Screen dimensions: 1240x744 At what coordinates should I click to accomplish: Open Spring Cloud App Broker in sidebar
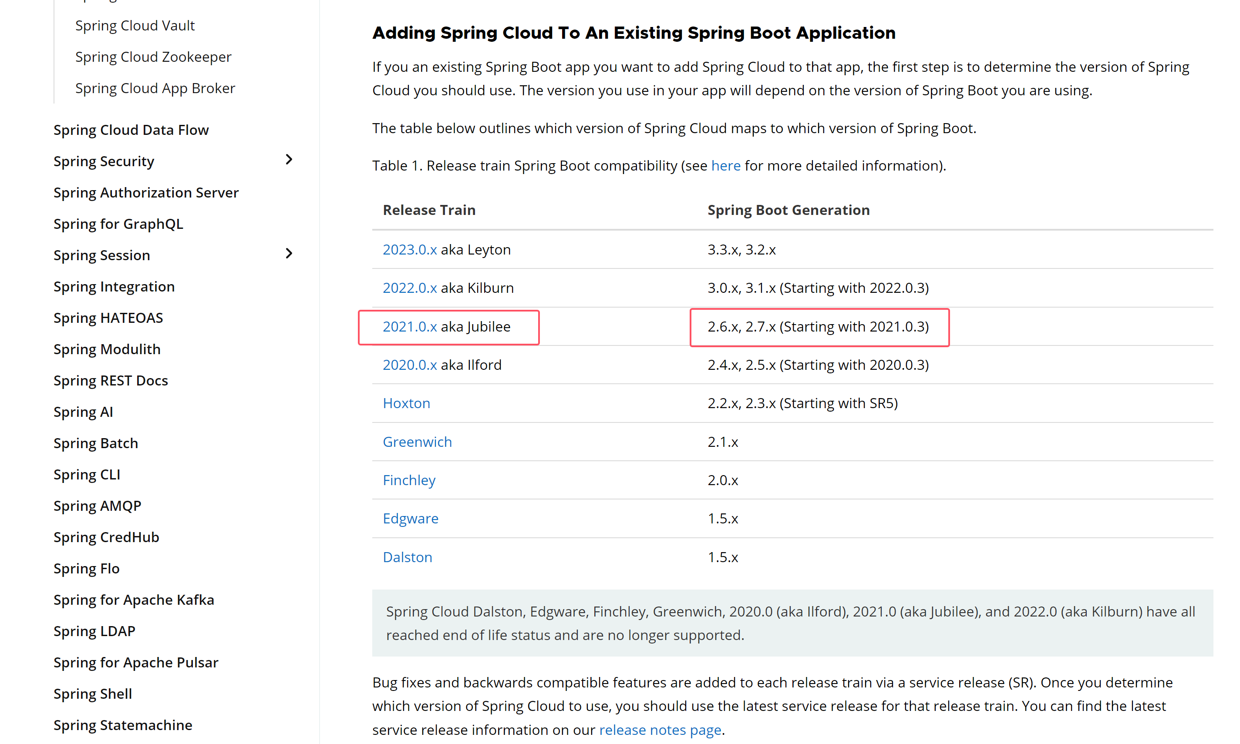[x=155, y=88]
